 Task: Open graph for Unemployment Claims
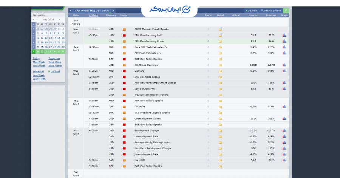tap(284, 118)
